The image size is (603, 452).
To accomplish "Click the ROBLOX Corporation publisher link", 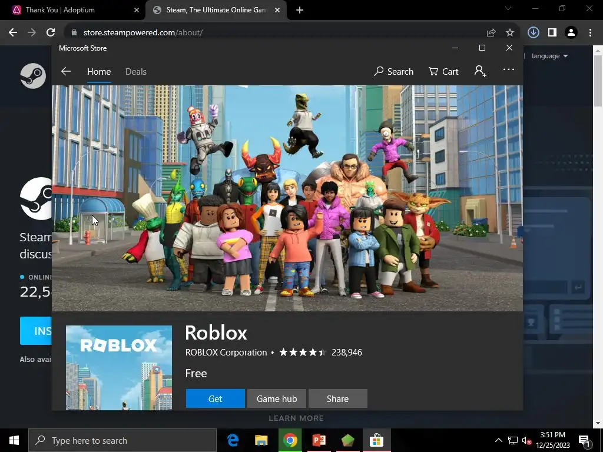I will click(226, 353).
